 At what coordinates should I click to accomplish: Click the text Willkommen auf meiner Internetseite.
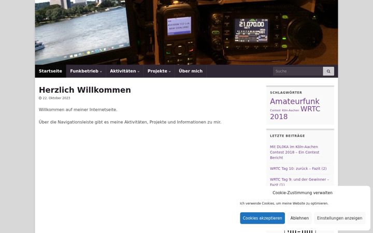click(78, 110)
